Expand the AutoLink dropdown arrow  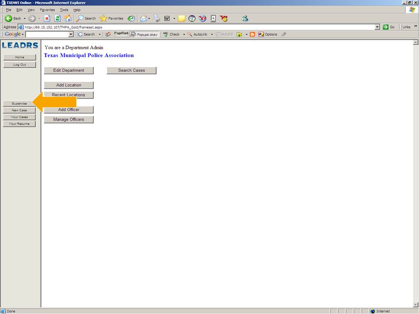tap(212, 34)
